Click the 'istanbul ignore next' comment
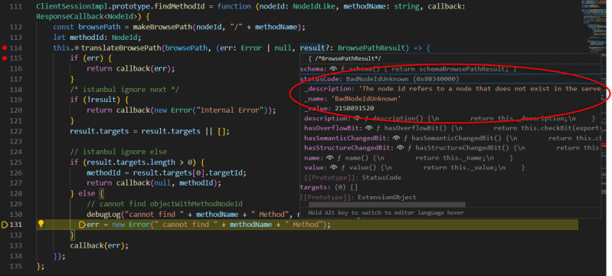This screenshot has height=276, width=612. tap(125, 90)
